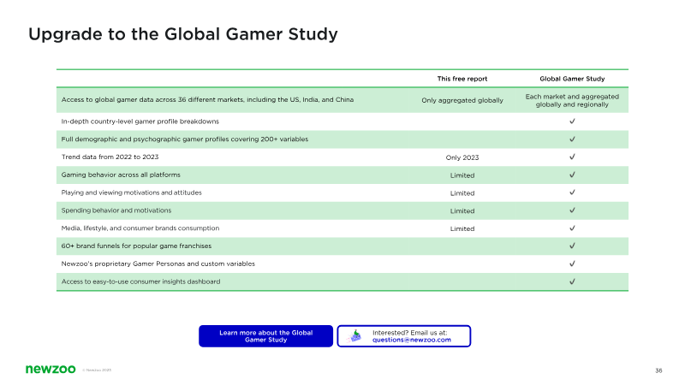685x385 pixels.
Task: Click Limited in the Gaming behavior row
Action: (x=462, y=175)
